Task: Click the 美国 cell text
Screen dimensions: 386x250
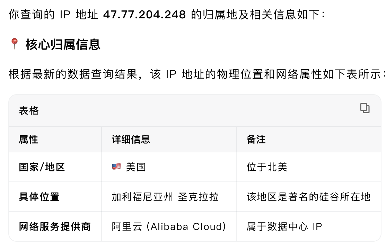Action: [x=136, y=167]
